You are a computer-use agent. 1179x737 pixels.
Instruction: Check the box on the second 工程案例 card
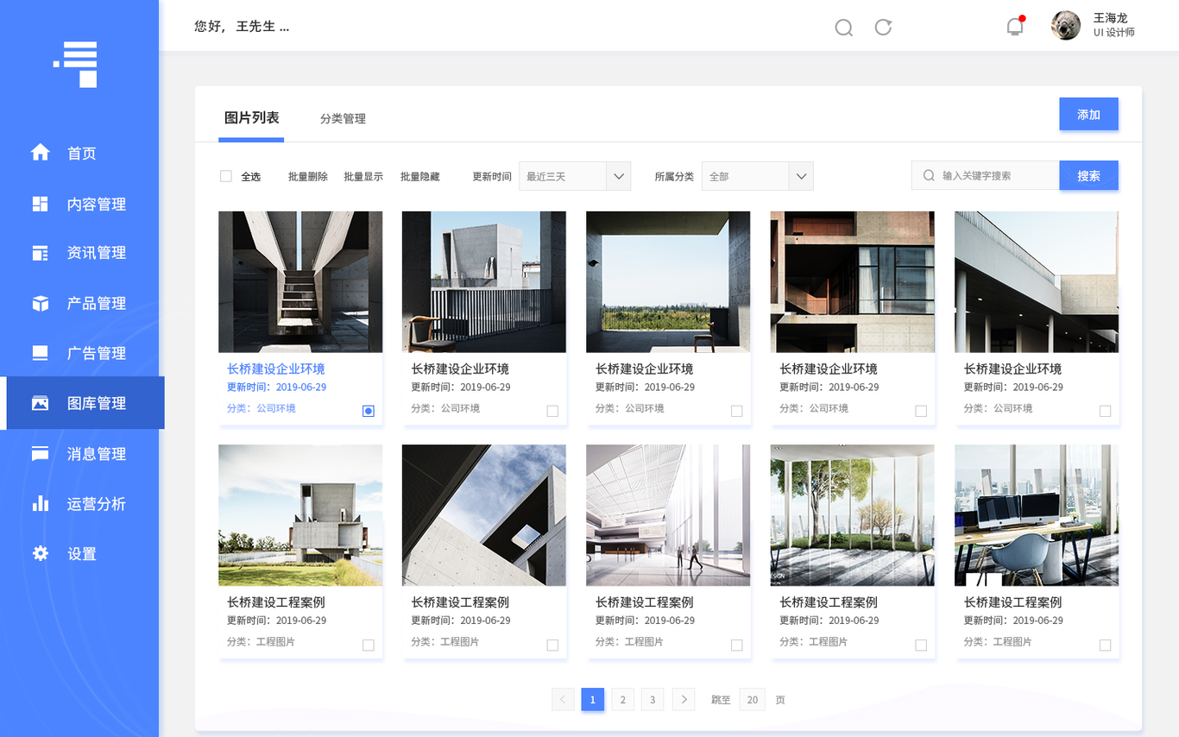(552, 645)
